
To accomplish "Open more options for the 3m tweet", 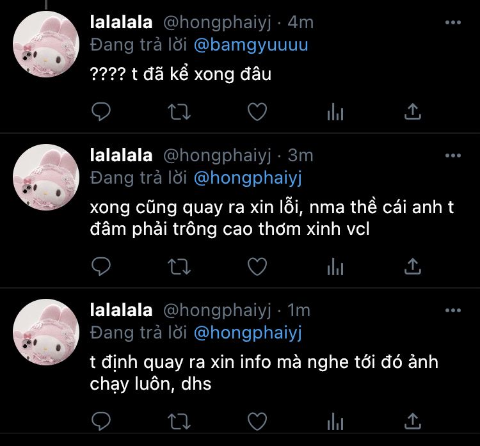I will (x=453, y=155).
